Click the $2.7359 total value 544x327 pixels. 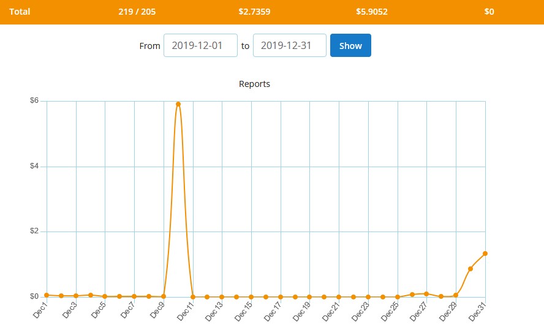[x=254, y=12]
